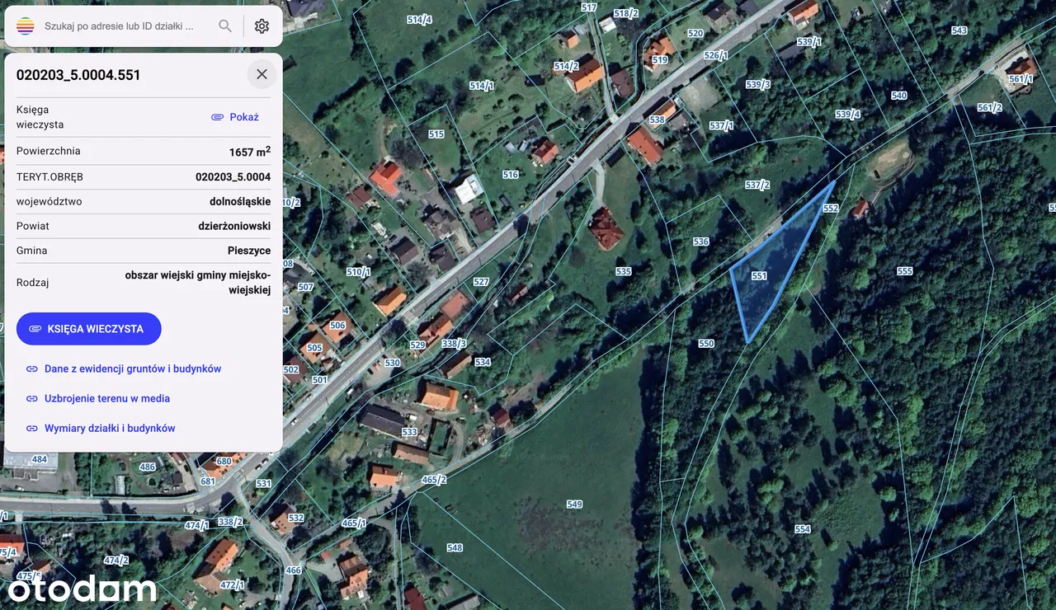1056x610 pixels.
Task: Open map settings gear icon
Action: pos(262,26)
